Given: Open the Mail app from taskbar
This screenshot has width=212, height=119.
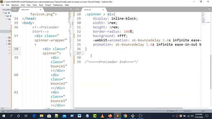Looking at the screenshot, I should pyautogui.click(x=64, y=116).
